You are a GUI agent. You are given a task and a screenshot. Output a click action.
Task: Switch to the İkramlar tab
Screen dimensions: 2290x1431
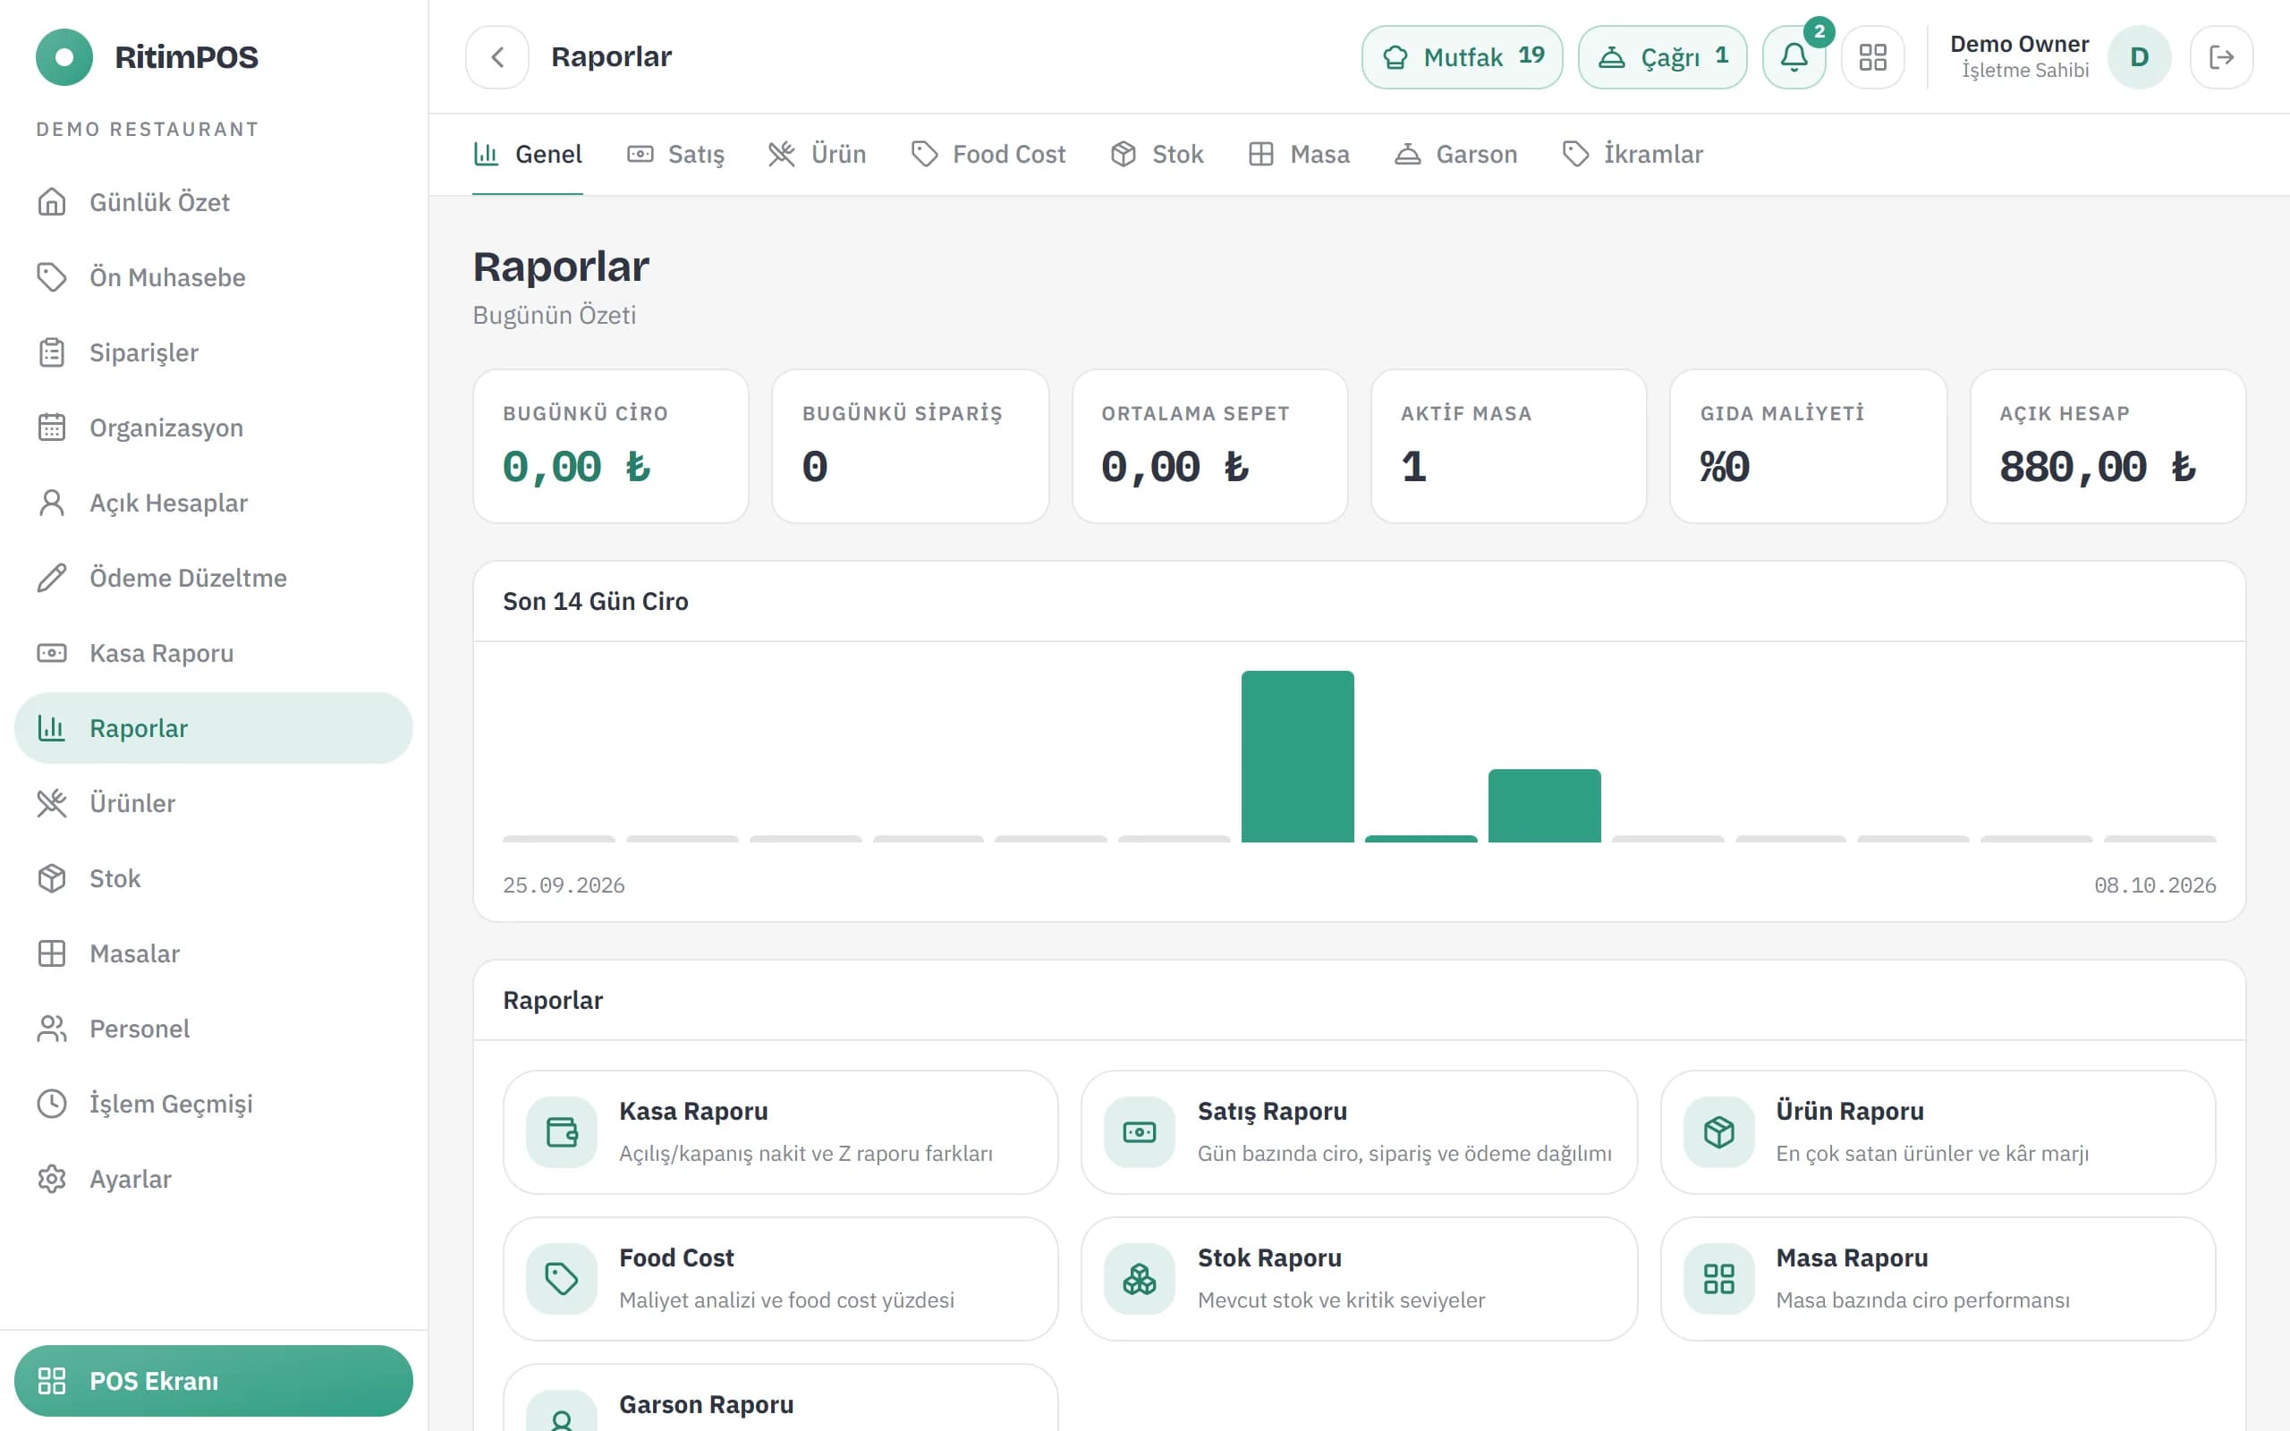click(1633, 154)
